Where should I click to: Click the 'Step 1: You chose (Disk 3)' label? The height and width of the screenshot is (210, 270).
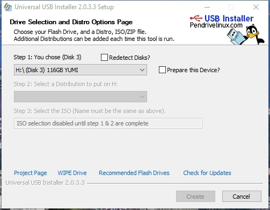click(47, 57)
